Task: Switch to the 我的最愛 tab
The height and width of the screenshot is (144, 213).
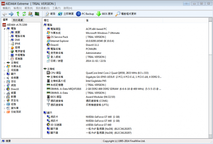Action: (x=18, y=20)
